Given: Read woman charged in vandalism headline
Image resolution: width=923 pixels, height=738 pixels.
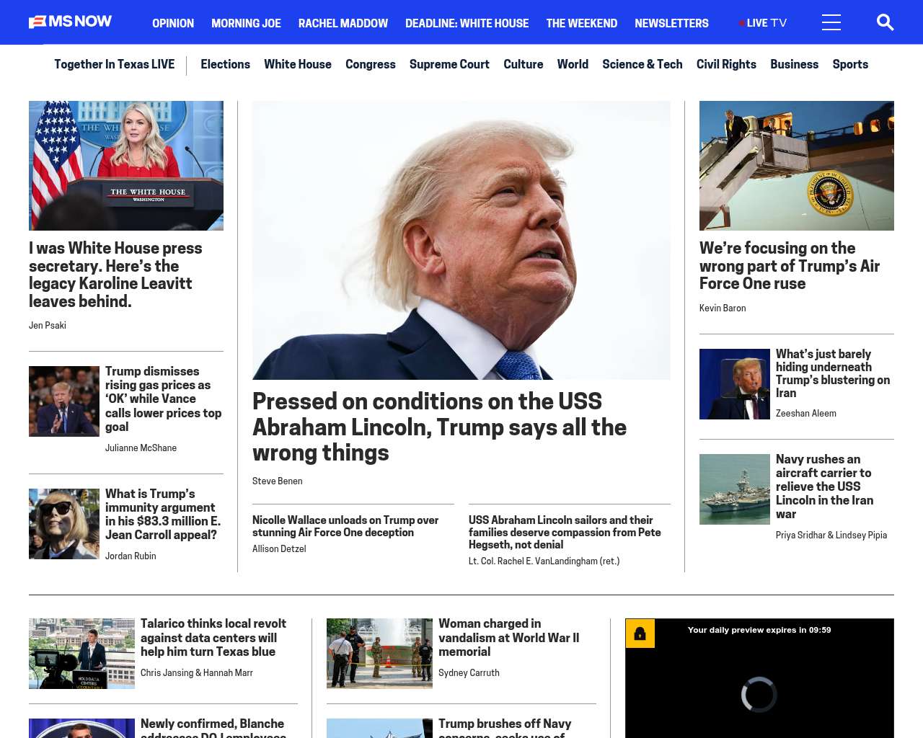Looking at the screenshot, I should click(509, 638).
